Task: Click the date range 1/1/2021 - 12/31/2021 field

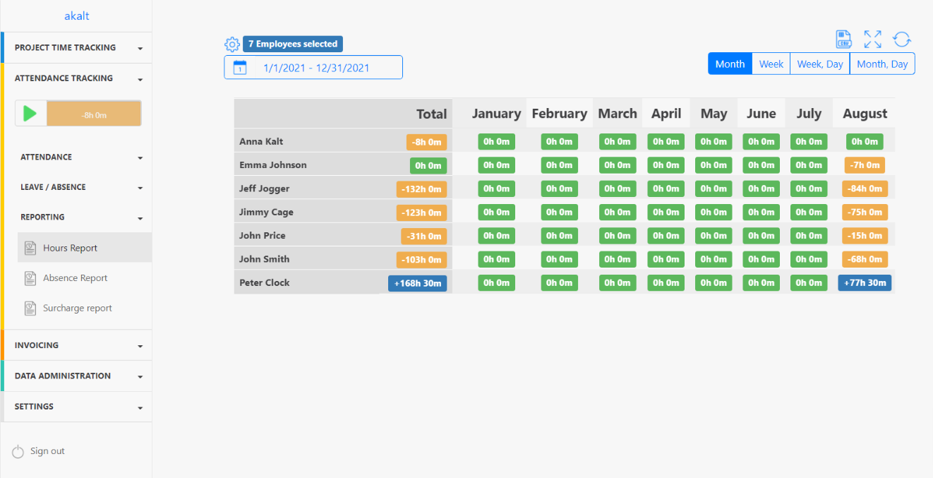Action: click(x=316, y=68)
